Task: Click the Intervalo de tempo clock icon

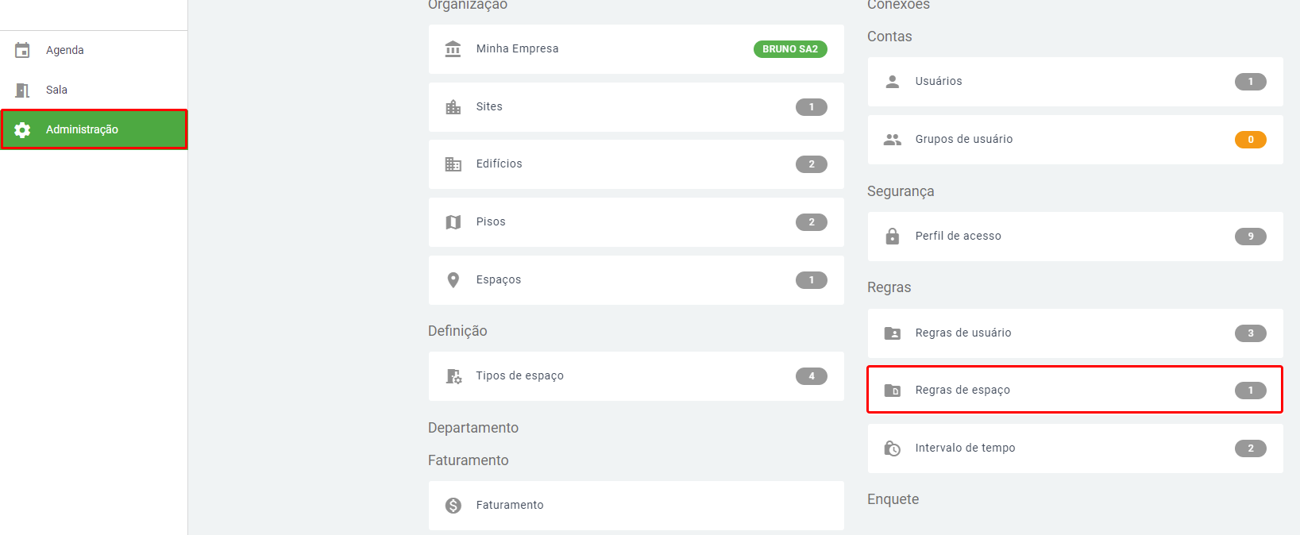Action: click(x=893, y=448)
